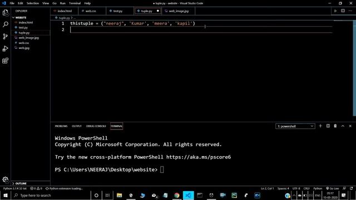Run Python file with play icon
Viewport: 356px width, 200px height.
coord(335,11)
